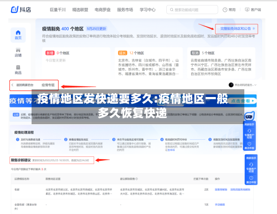
Task: Click the 1次 cell in 全国包邮 row
Action: click(206, 205)
